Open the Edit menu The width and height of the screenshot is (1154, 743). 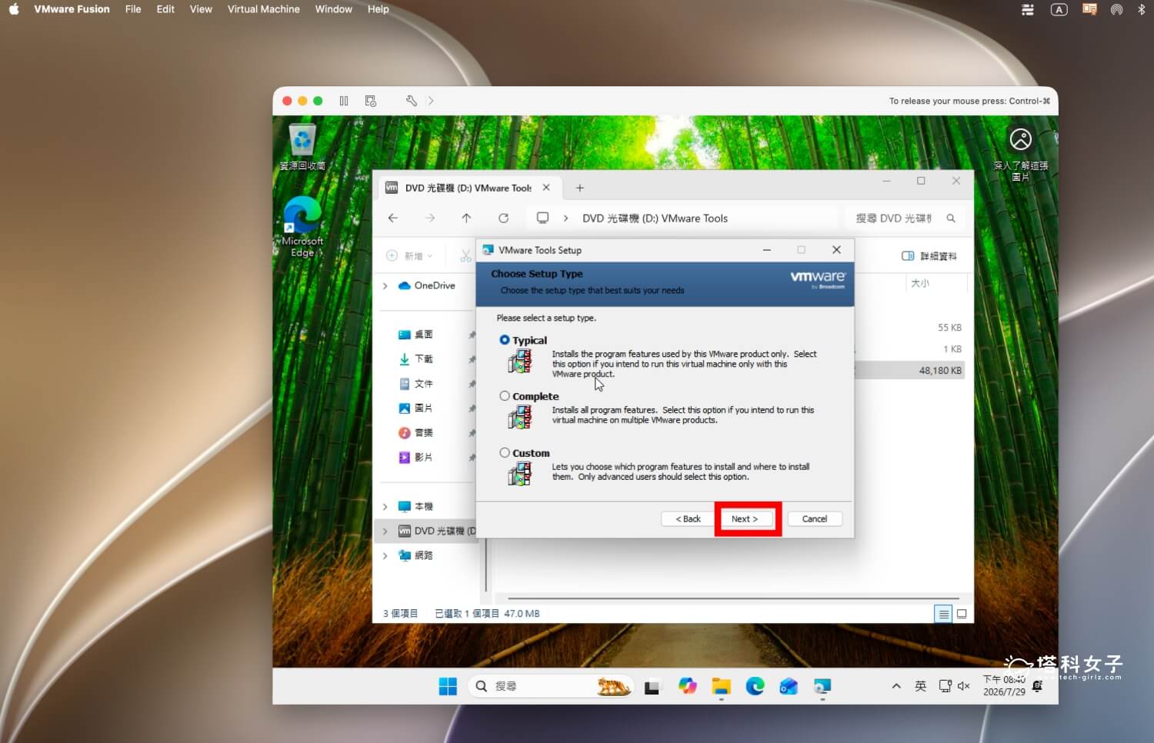(x=165, y=9)
